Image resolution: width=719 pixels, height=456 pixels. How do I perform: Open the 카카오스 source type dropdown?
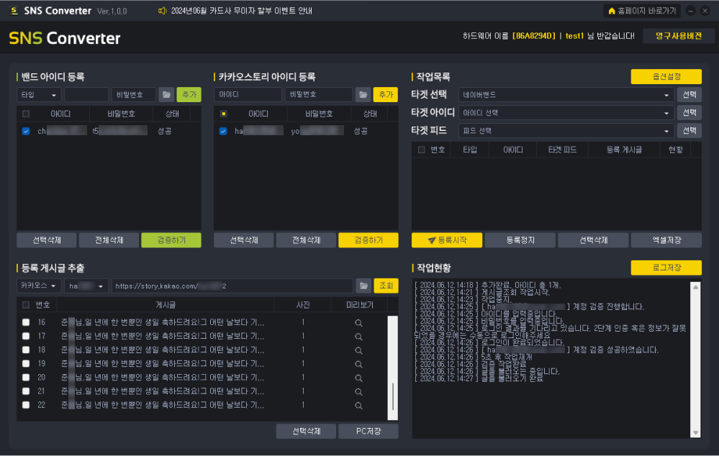[x=39, y=286]
